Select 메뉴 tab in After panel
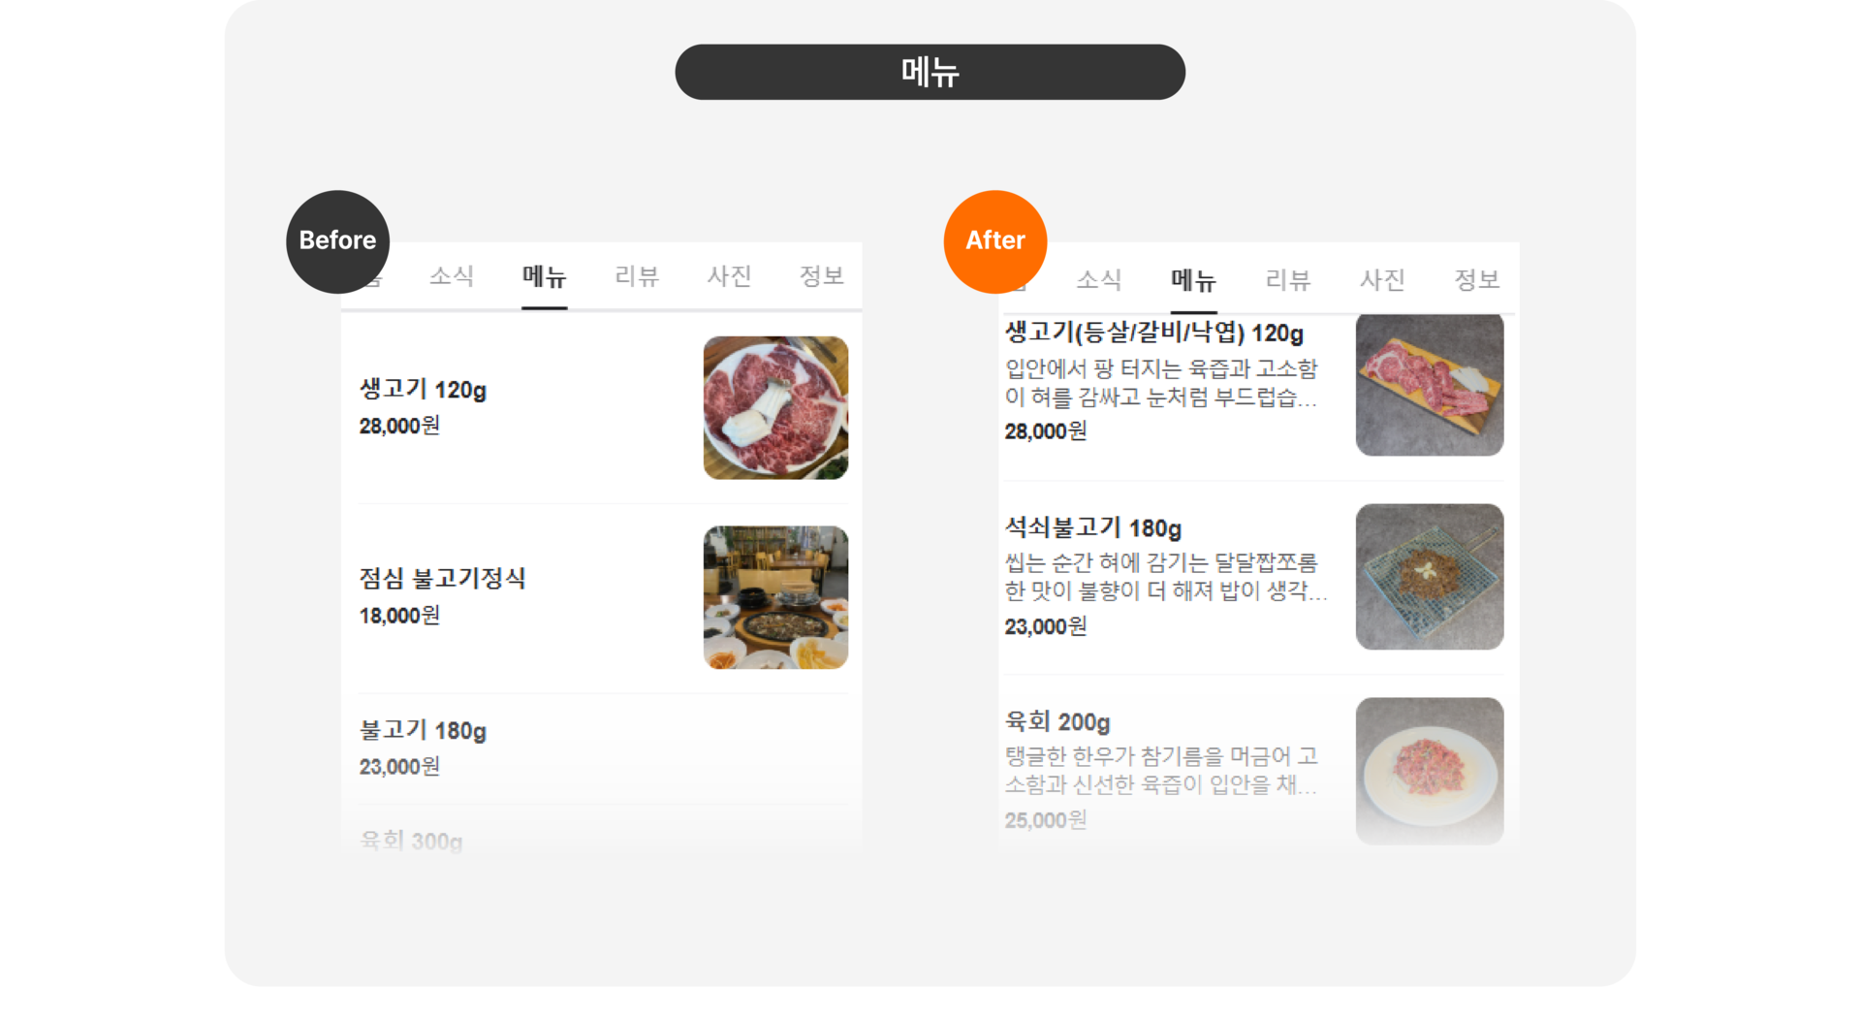 (x=1193, y=280)
